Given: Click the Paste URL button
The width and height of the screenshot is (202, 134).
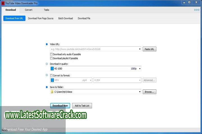Looking at the screenshot, I should 149,49.
